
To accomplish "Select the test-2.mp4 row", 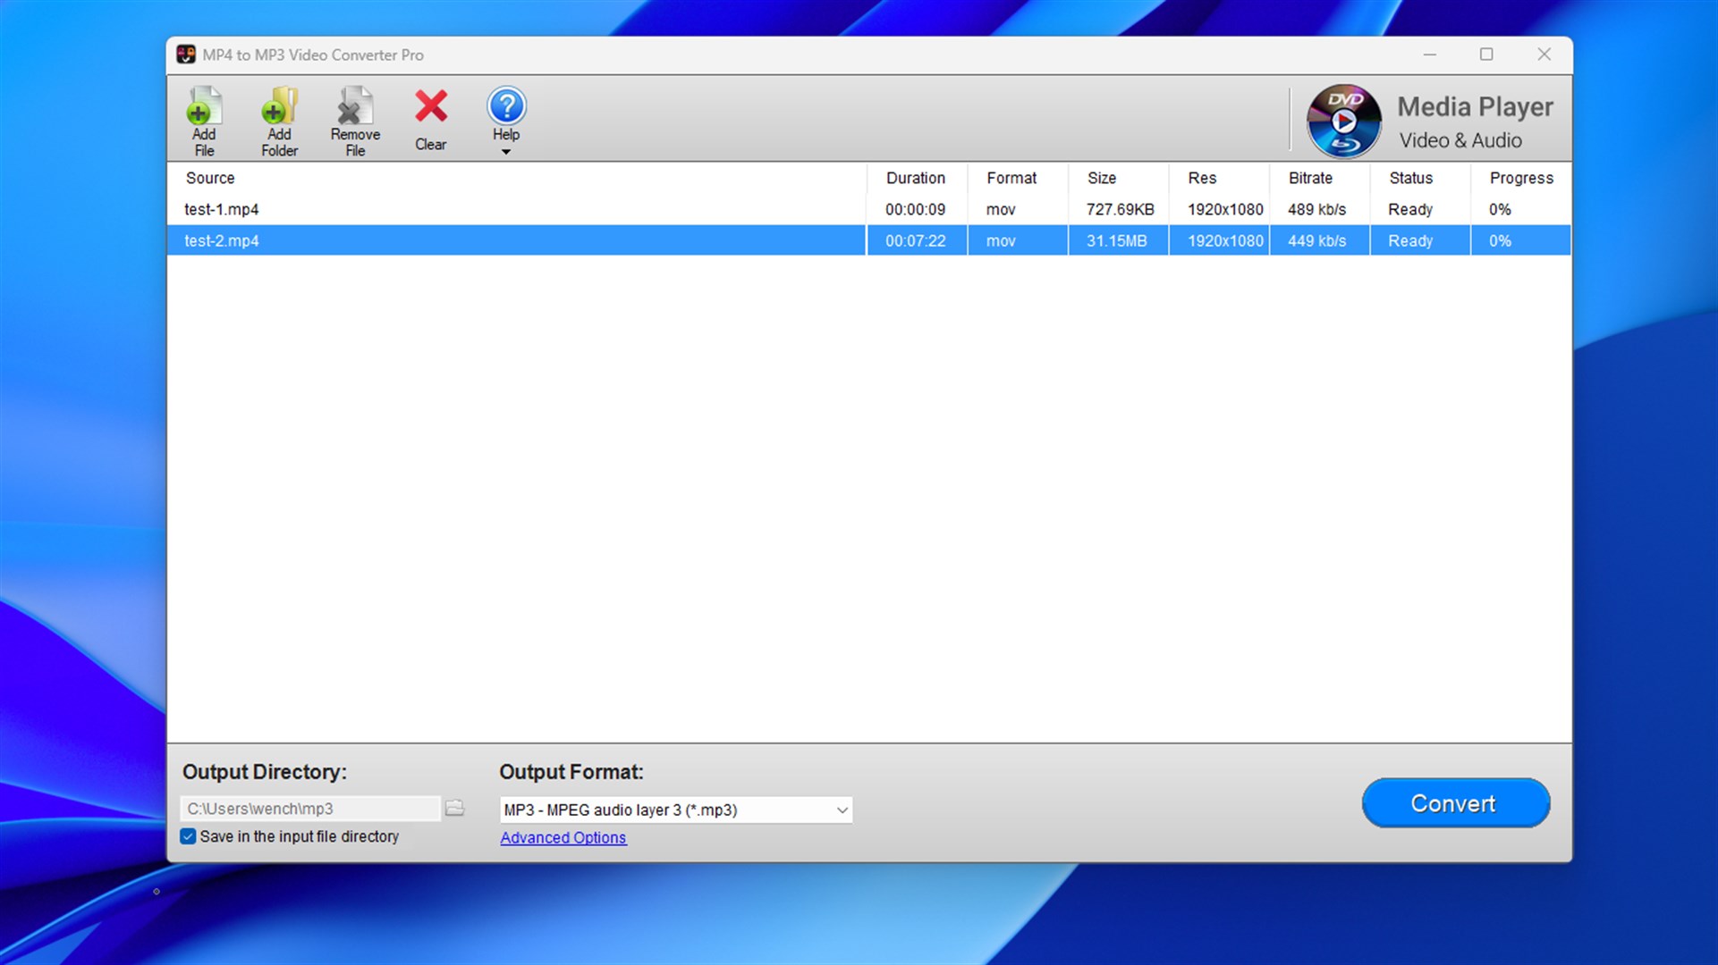I will (x=868, y=240).
